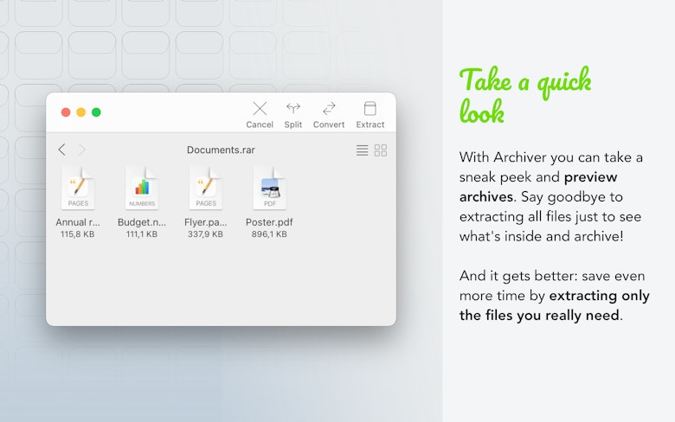
Task: Select the Poster.pdf file thumbnail
Action: (x=269, y=189)
